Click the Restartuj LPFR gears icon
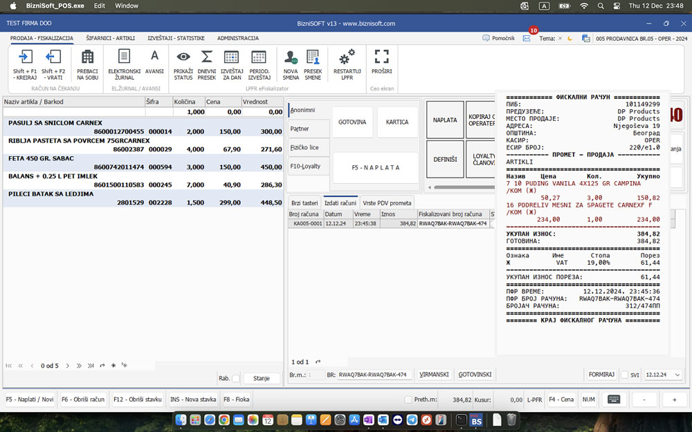The height and width of the screenshot is (432, 692). pos(347,57)
